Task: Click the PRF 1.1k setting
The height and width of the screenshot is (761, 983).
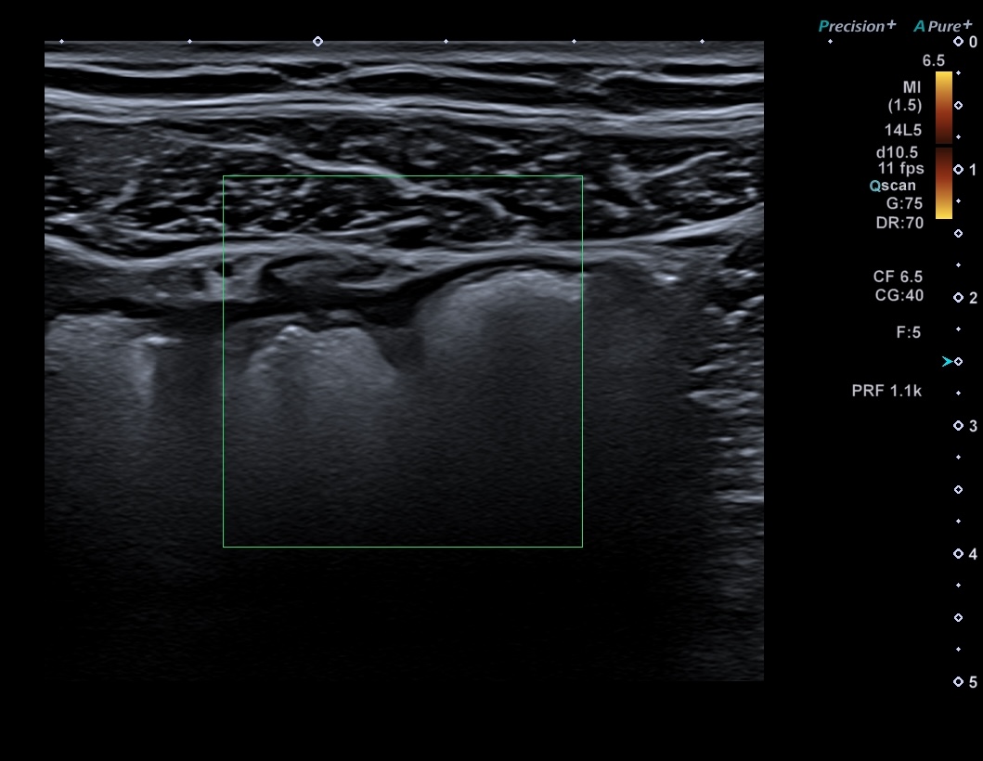Action: (x=886, y=392)
